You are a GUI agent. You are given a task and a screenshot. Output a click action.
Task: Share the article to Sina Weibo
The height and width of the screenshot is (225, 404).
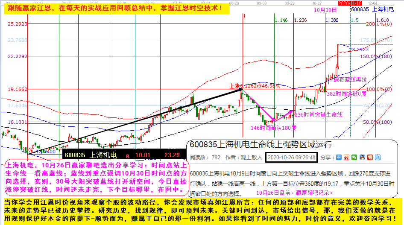pos(346,157)
